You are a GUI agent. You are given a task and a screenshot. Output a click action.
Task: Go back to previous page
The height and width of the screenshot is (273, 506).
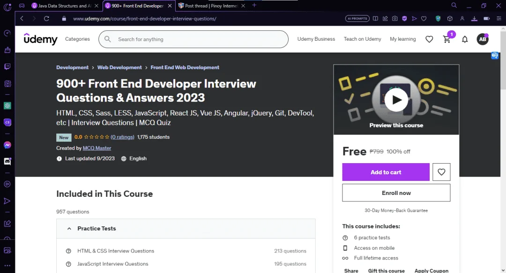point(22,19)
